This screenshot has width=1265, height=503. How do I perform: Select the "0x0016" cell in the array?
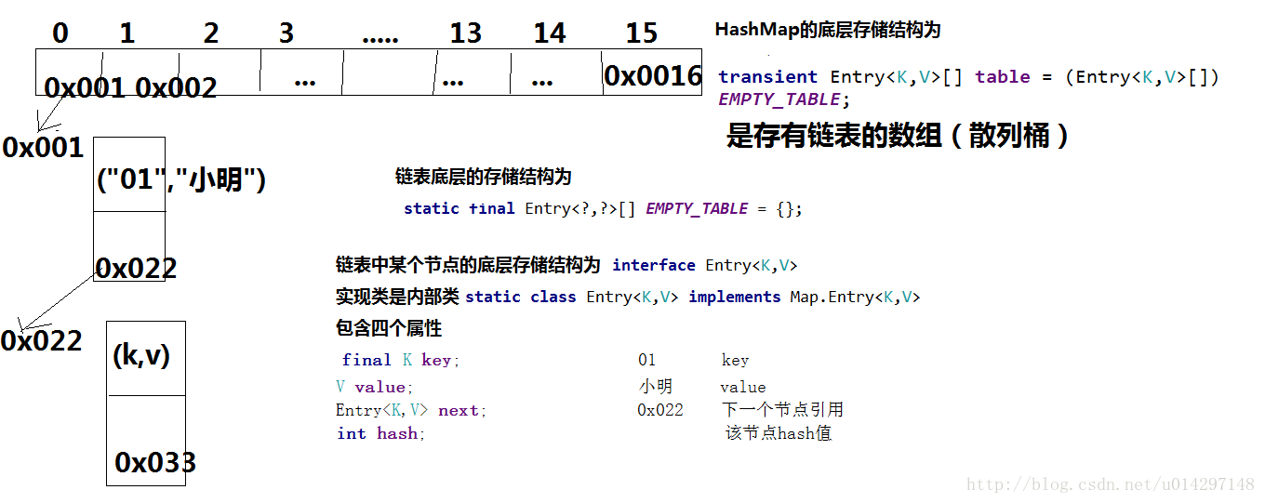(x=653, y=75)
